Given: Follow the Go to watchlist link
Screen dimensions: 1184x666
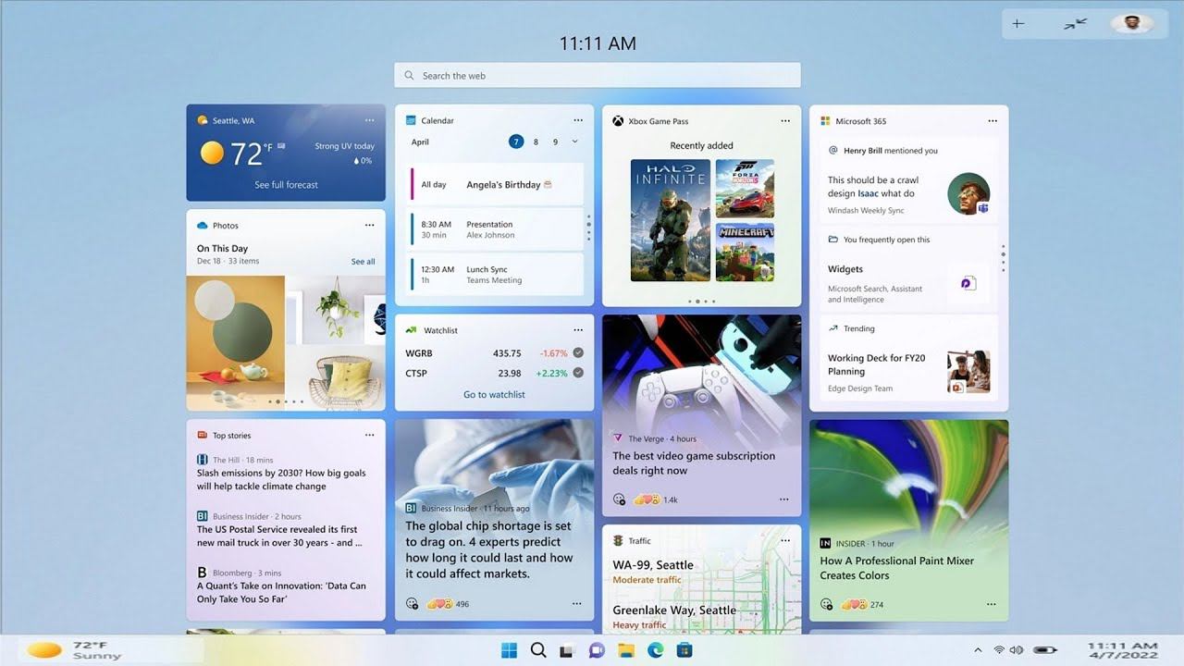Looking at the screenshot, I should (494, 395).
